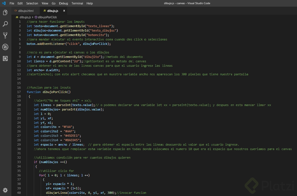Open the Edit menu
This screenshot has width=297, height=196.
20,3
